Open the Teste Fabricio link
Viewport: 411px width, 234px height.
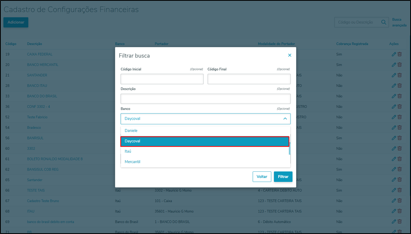pyautogui.click(x=37, y=117)
